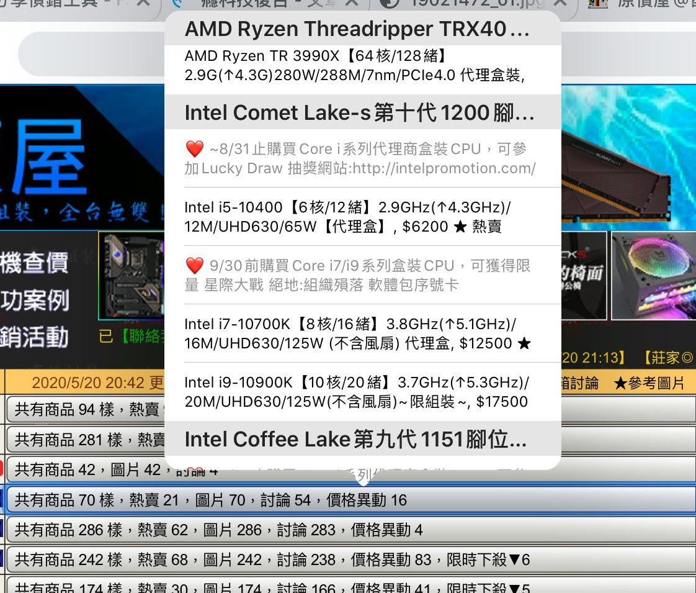Click the 箱討論 legend label

[580, 383]
